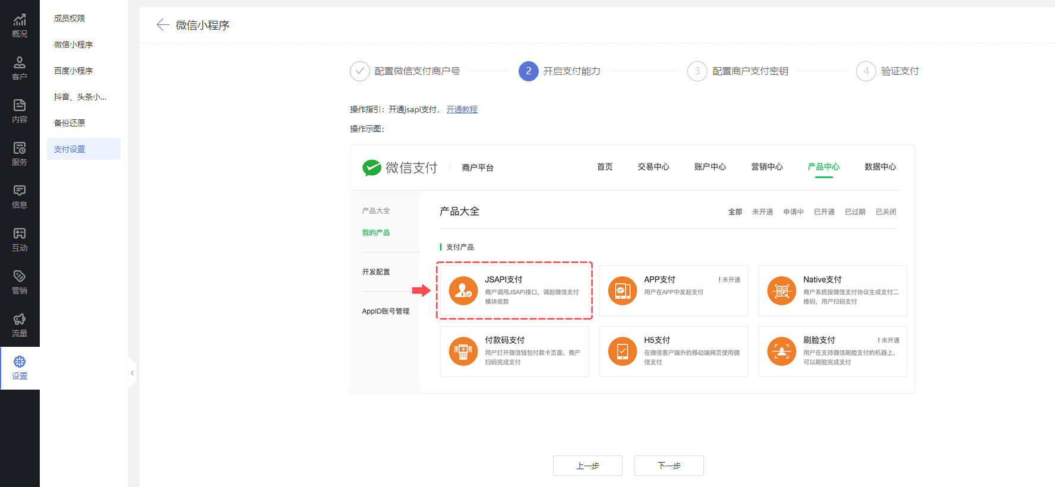Image resolution: width=1055 pixels, height=487 pixels.
Task: Open the 营销 marketing section
Action: (x=20, y=283)
